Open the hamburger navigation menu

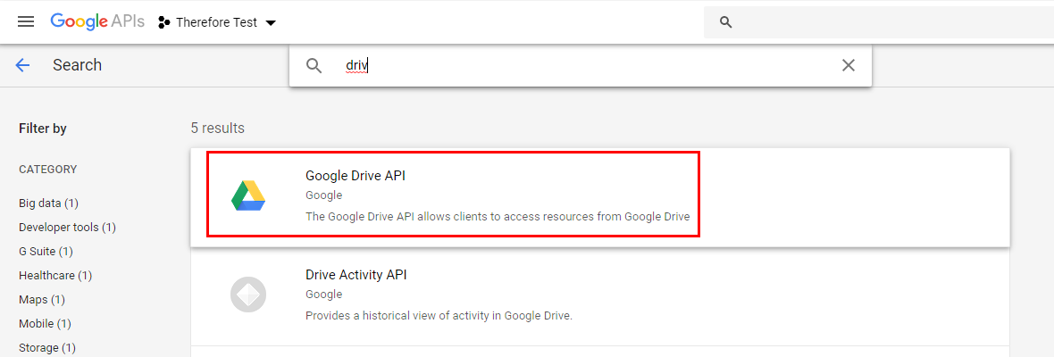tap(26, 22)
